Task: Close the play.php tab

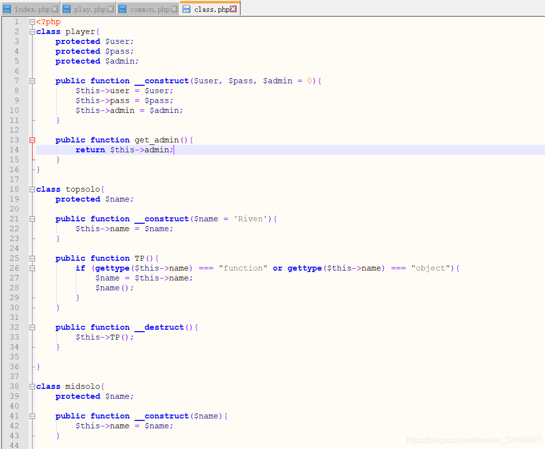Action: (x=110, y=9)
